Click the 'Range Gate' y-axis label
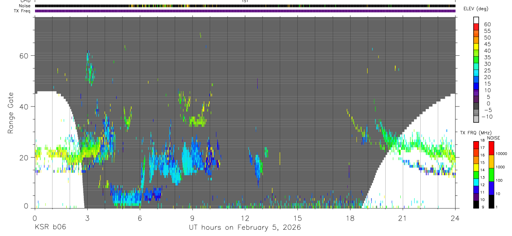512x236 pixels. point(11,112)
